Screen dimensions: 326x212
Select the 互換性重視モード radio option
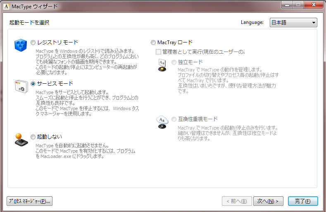[174, 119]
